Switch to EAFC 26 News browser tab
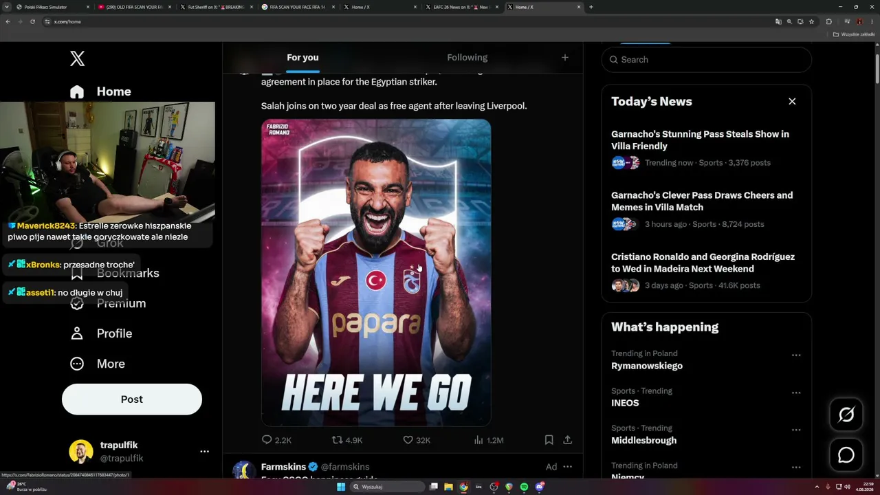This screenshot has width=880, height=495. [x=463, y=7]
